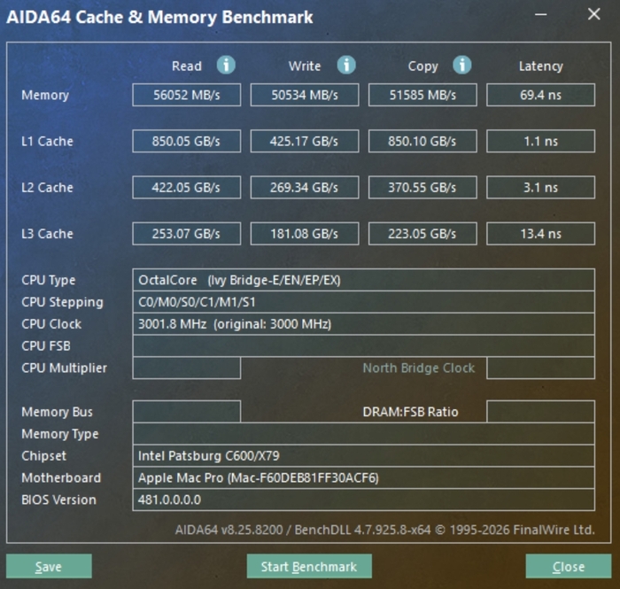Click the L1 Cache Read value 850.05 GB/s

pos(186,141)
